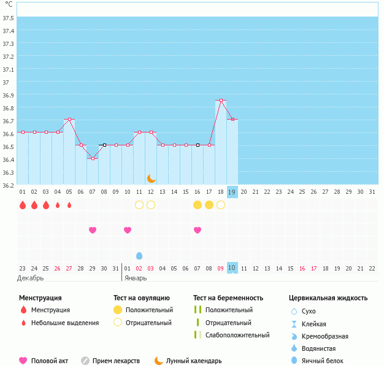The image size is (384, 365).
Task: Select the crescent moon icon in the chart
Action: tap(151, 179)
